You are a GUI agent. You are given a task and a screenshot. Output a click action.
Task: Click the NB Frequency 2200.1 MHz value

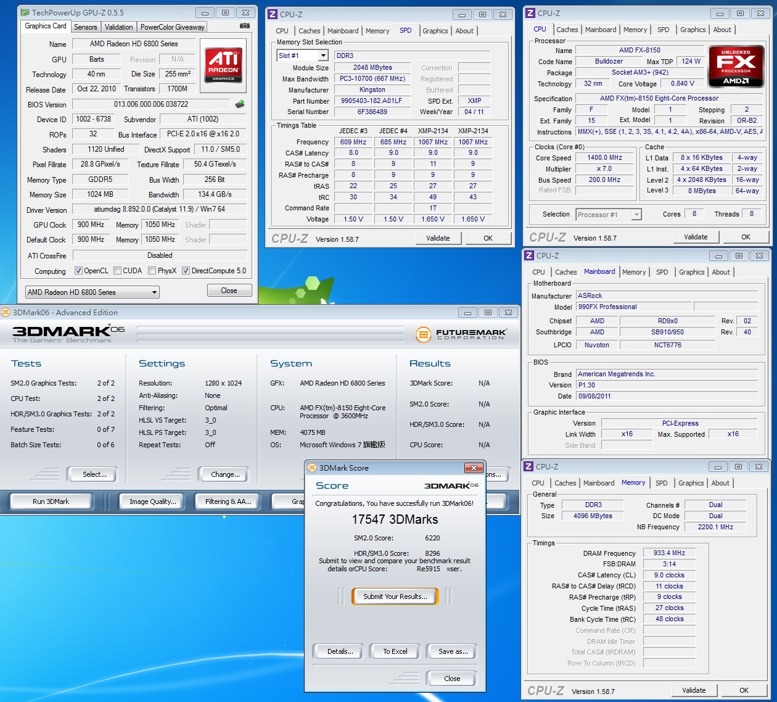pos(715,527)
